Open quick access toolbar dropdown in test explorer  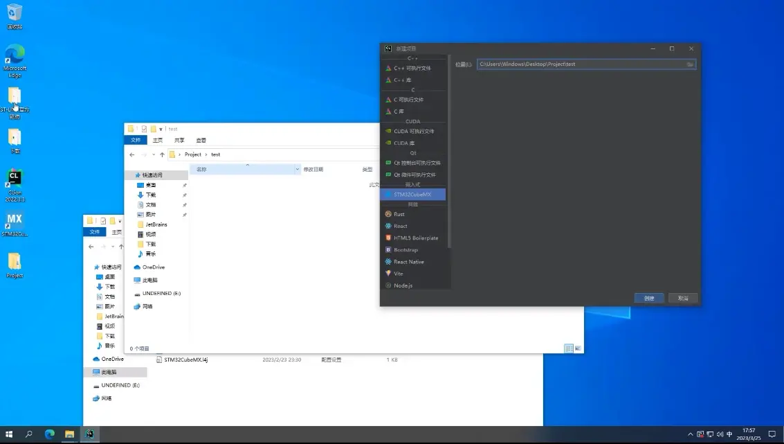[161, 129]
